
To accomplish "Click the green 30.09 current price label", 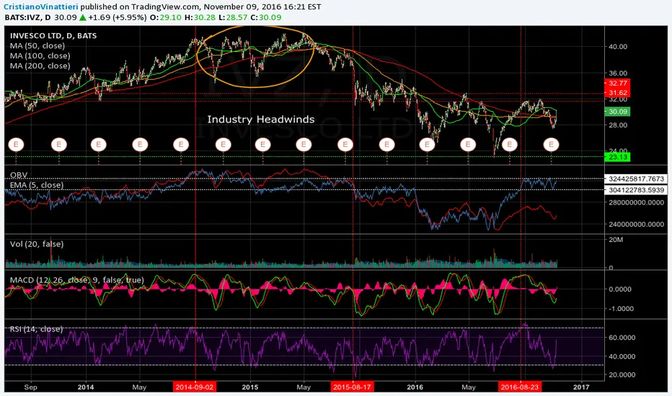I will click(x=618, y=112).
